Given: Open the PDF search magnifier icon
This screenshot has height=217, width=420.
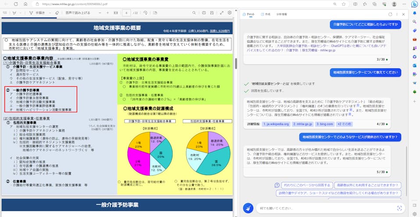Looking at the screenshot, I should click(x=194, y=13).
